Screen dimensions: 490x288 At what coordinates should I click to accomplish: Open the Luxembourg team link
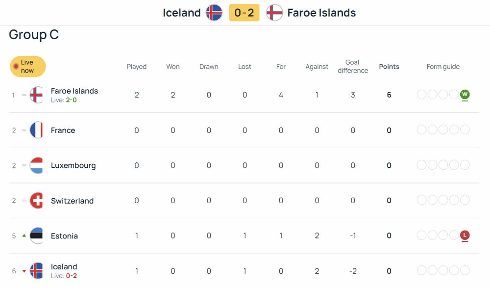pyautogui.click(x=73, y=166)
